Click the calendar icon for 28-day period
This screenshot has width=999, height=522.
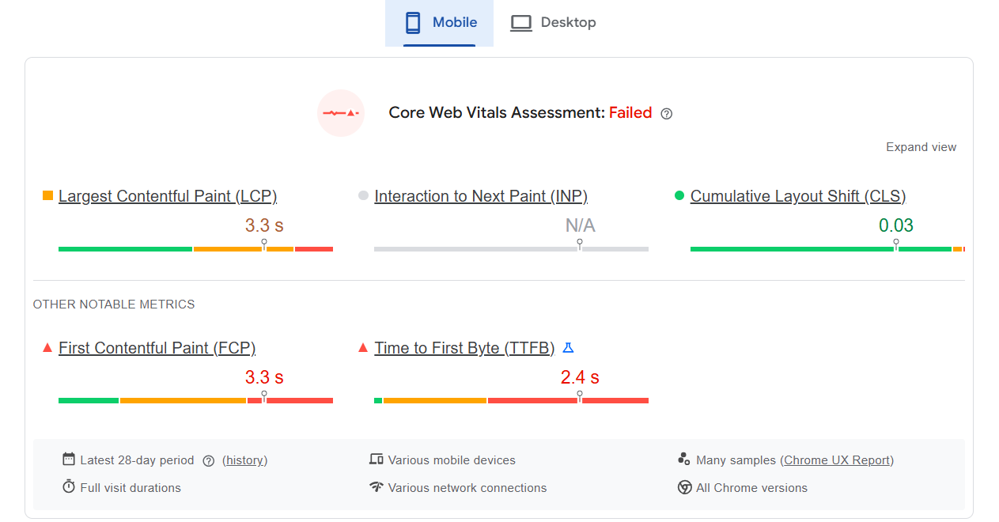click(x=69, y=460)
